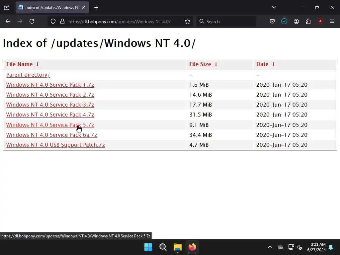Sort listing by Date

262,64
